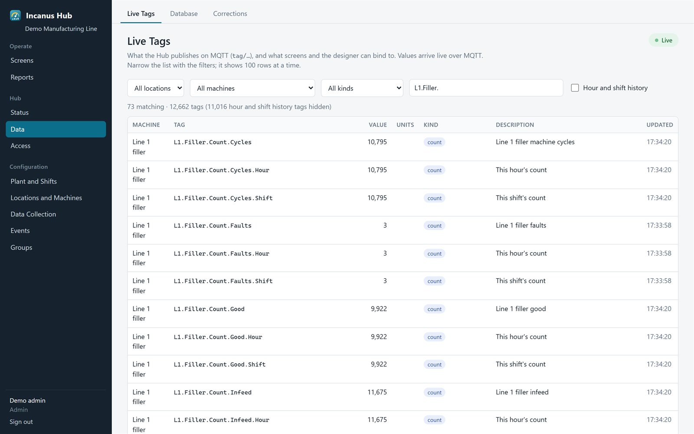Click the VALUE column header

[378, 125]
